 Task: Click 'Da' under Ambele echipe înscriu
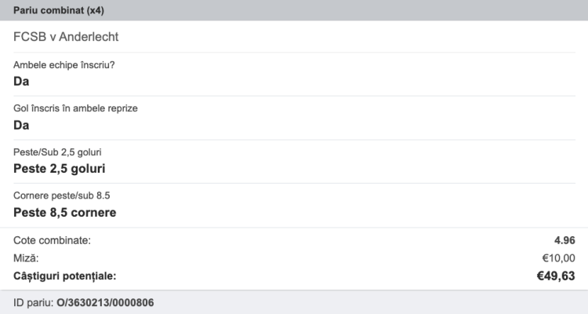pyautogui.click(x=22, y=80)
